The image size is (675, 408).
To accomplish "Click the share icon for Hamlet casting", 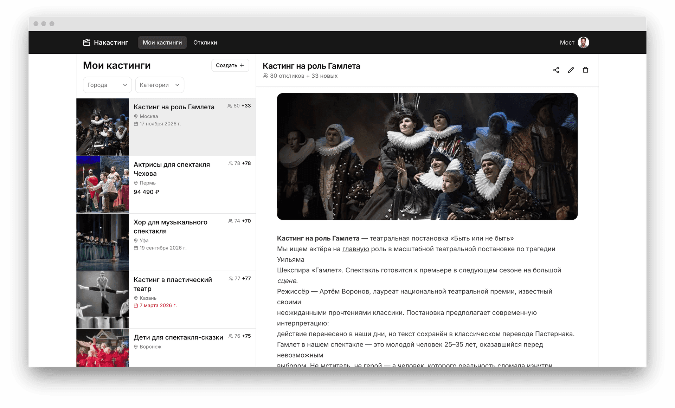I will click(x=556, y=70).
